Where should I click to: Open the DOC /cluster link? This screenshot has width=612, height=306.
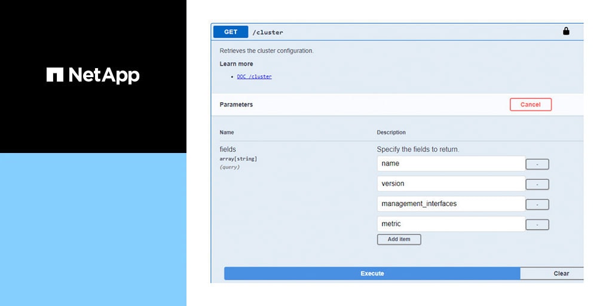(x=254, y=76)
